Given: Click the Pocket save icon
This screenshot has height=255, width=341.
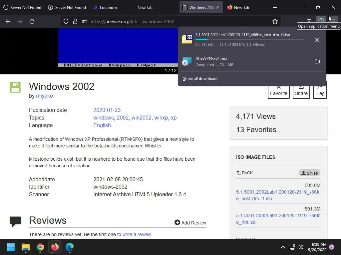Looking at the screenshot, I should pos(309,21).
